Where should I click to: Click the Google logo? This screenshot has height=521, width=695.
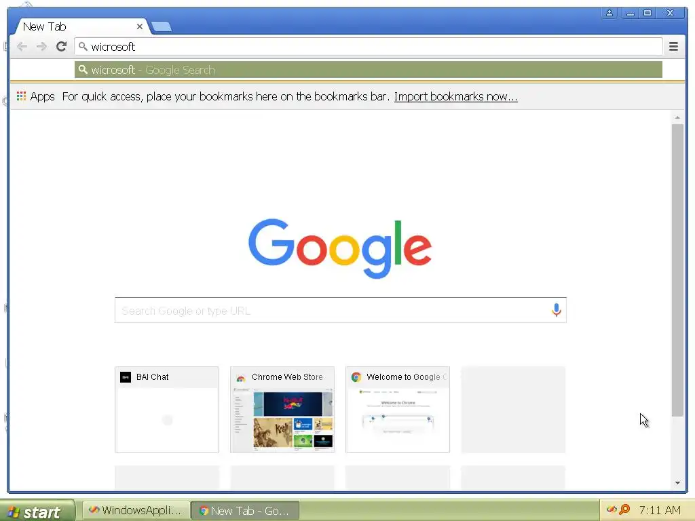point(340,248)
